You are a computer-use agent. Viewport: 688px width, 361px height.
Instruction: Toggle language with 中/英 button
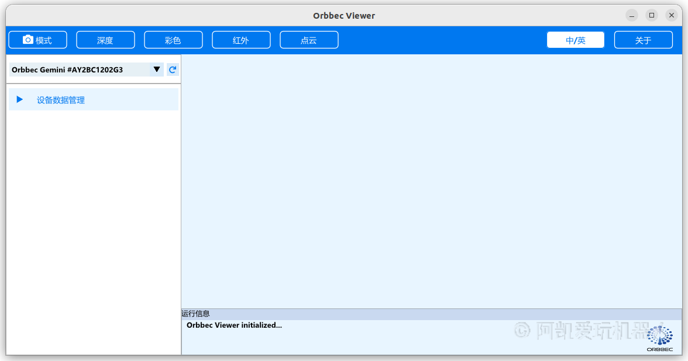(x=575, y=40)
